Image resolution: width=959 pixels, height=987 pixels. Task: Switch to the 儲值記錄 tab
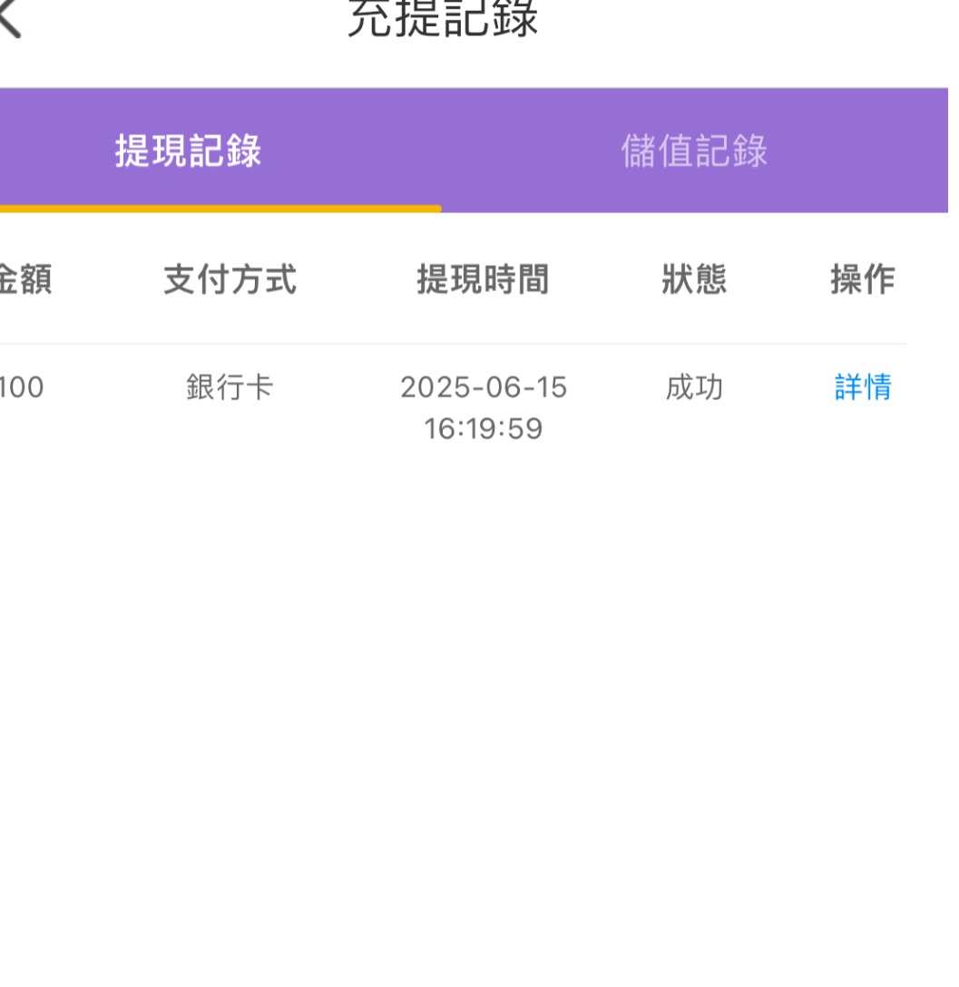[694, 151]
